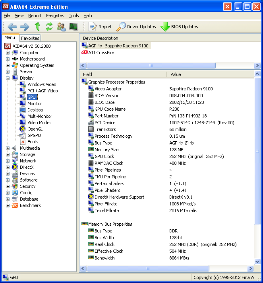
Task: Click the Report toolbar button
Action: 100,27
